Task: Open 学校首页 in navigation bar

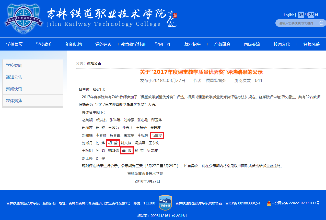Action: pos(14,44)
